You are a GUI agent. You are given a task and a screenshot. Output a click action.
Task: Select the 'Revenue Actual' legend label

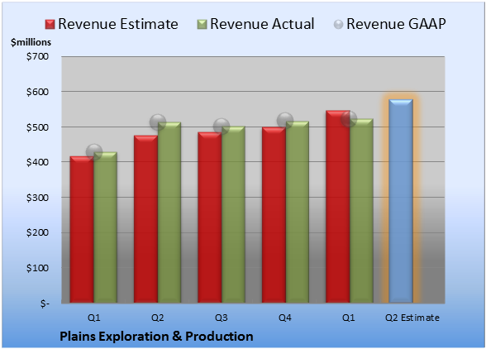point(262,24)
